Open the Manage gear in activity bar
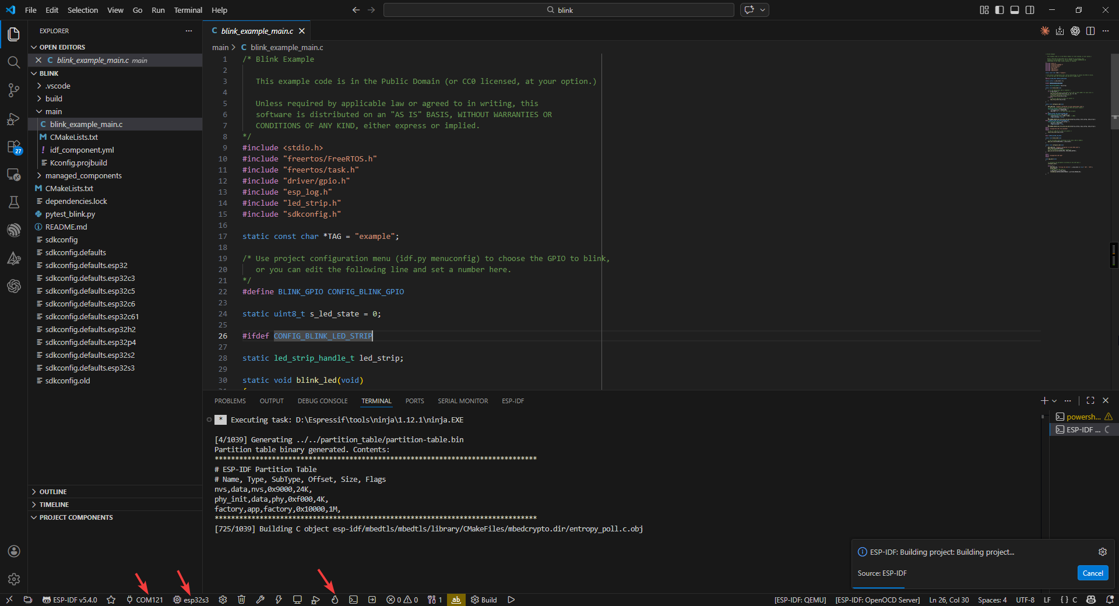Screen dimensions: 1119x606 click(x=14, y=579)
